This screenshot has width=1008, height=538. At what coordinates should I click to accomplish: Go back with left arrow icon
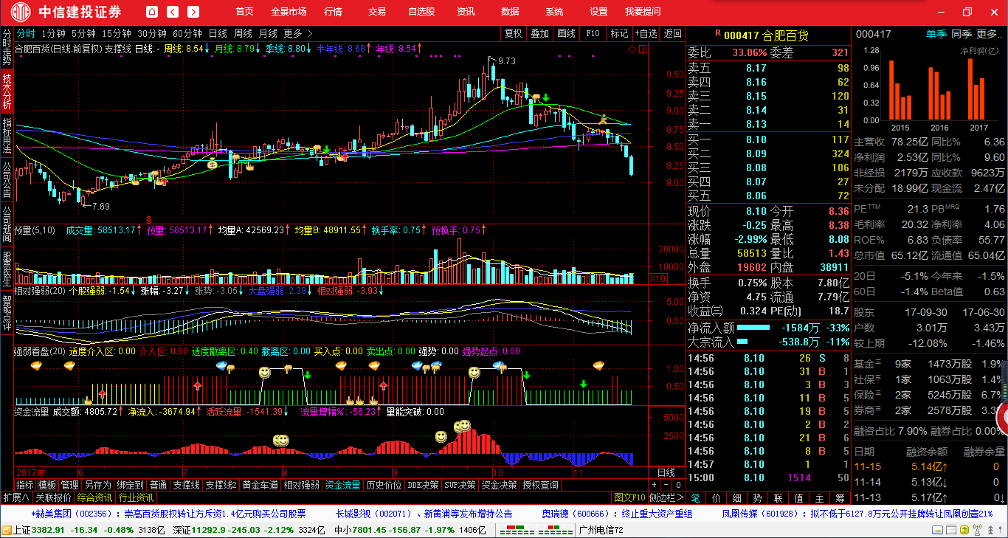173,12
